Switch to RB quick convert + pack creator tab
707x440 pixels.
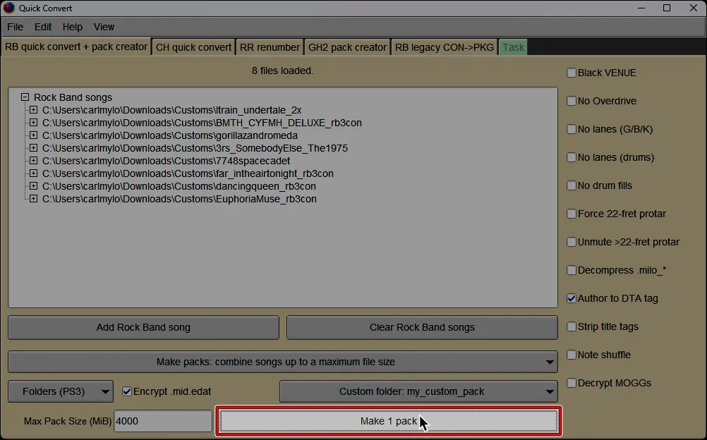76,47
